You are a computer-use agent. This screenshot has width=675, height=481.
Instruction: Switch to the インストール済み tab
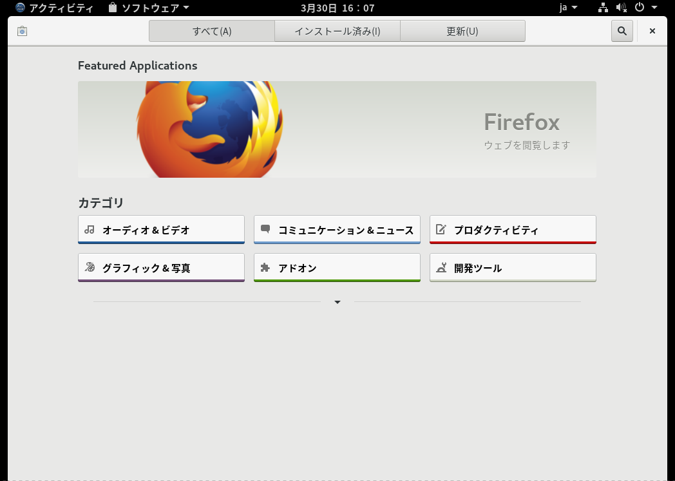337,31
